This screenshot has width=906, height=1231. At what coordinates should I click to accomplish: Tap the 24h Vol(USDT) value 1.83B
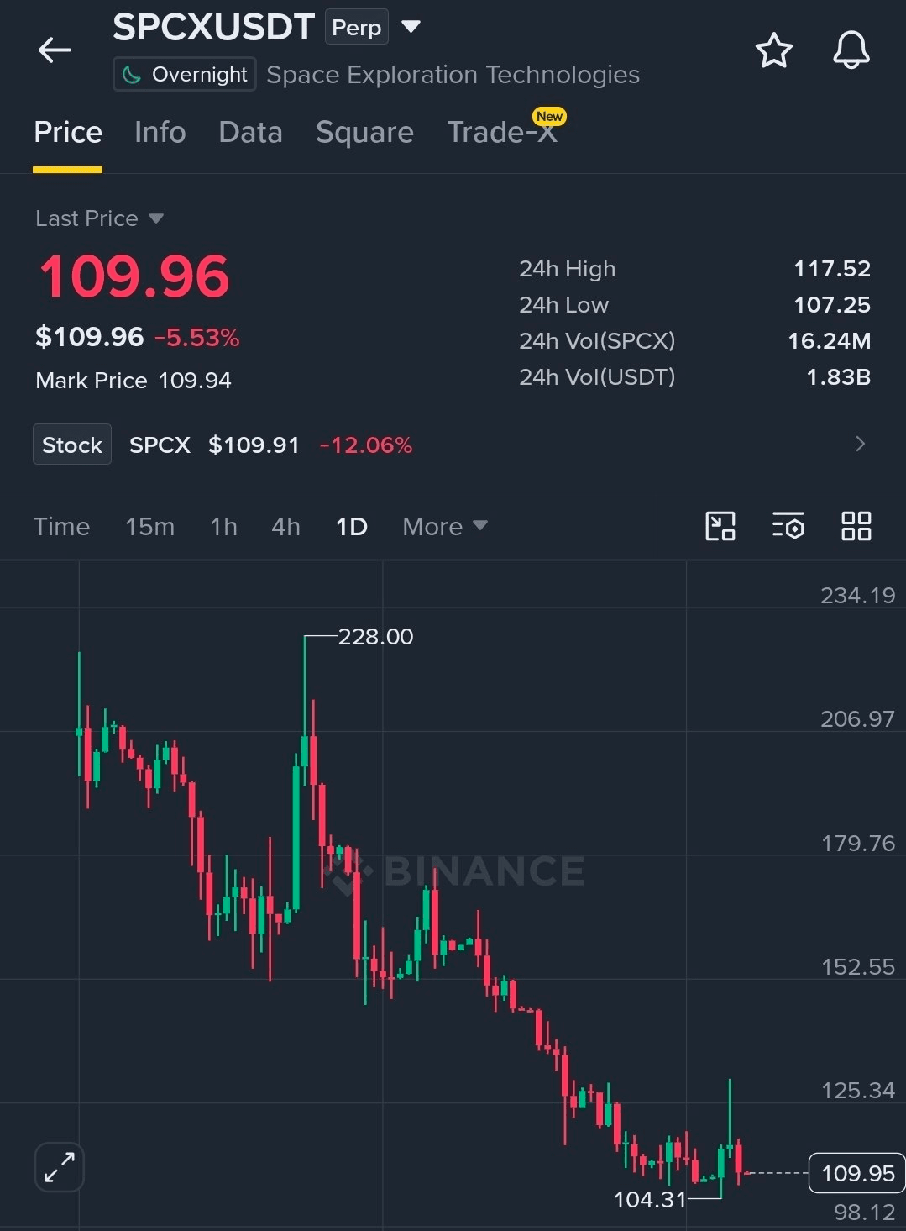(838, 377)
